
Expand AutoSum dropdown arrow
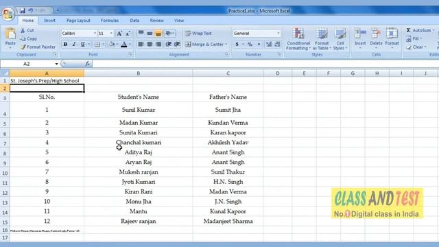[434, 30]
